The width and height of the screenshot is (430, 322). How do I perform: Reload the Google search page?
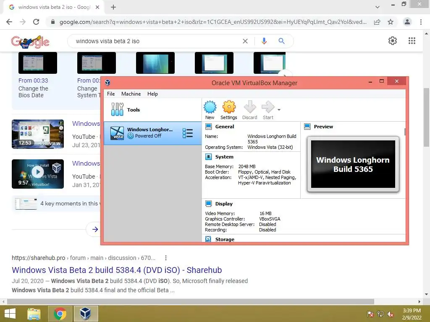[36, 22]
